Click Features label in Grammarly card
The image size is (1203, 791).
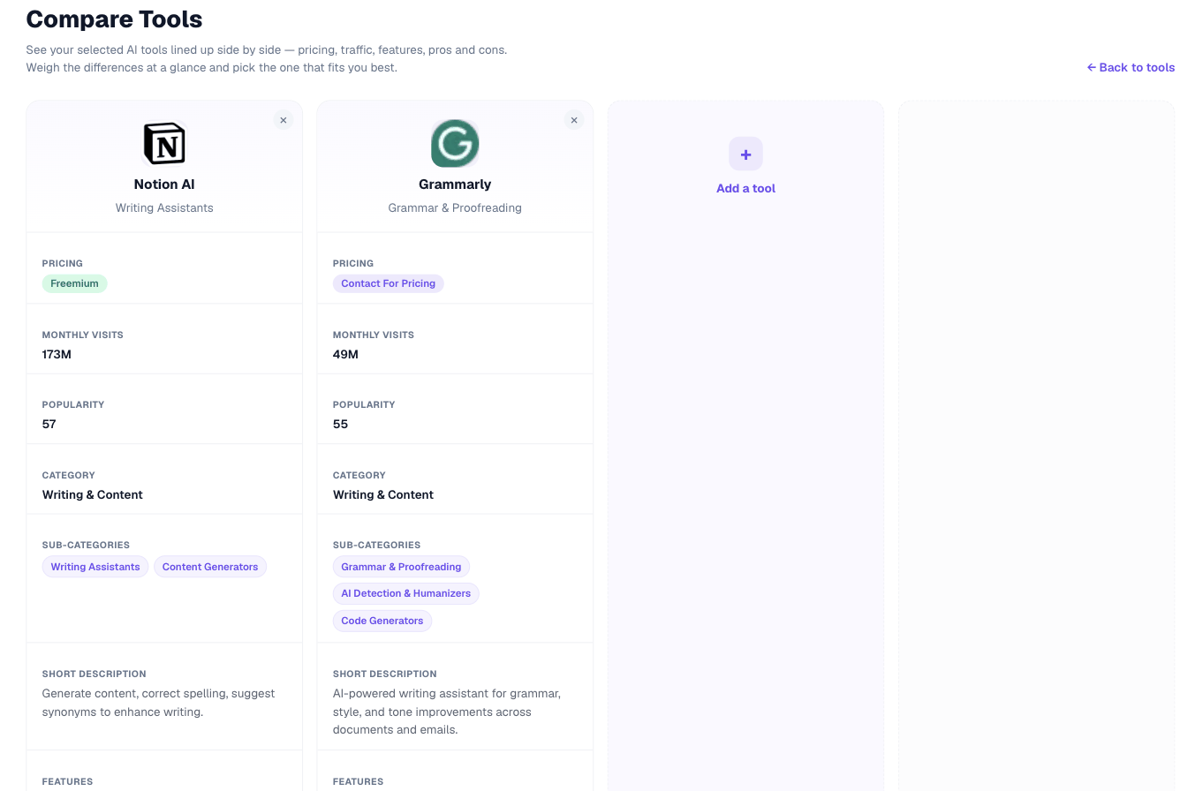pos(359,781)
